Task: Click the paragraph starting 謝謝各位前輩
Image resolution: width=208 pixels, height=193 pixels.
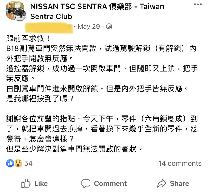Action: click(102, 134)
